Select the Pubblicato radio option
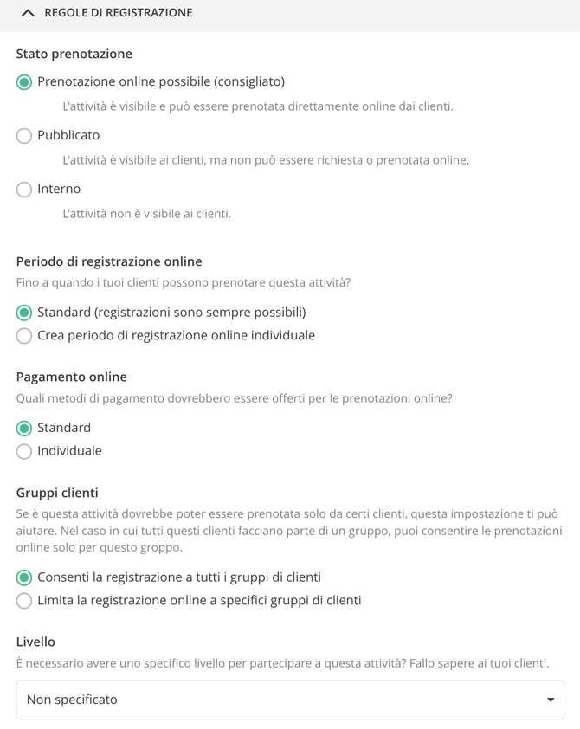 click(24, 136)
